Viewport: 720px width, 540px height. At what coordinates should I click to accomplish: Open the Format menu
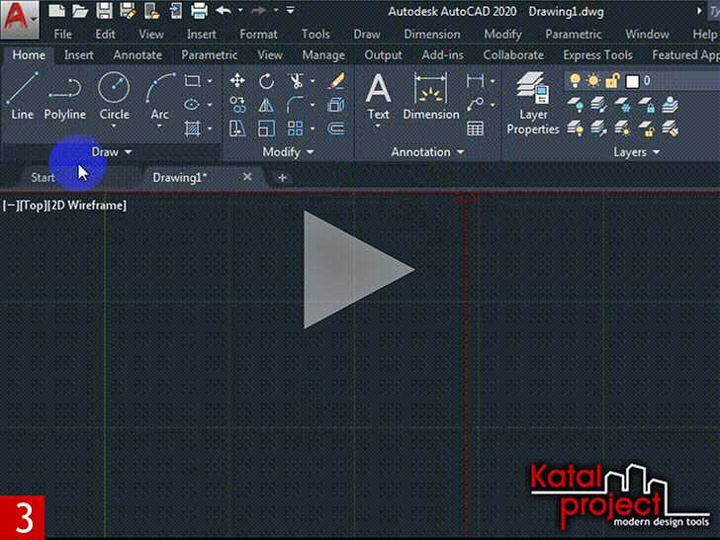pos(258,35)
